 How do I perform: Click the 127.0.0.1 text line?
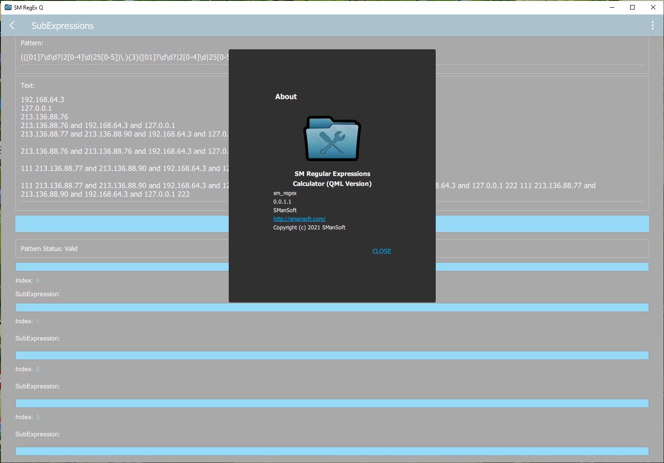click(36, 108)
